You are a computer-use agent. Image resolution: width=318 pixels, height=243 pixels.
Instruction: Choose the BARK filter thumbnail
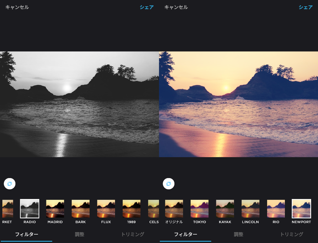point(81,209)
